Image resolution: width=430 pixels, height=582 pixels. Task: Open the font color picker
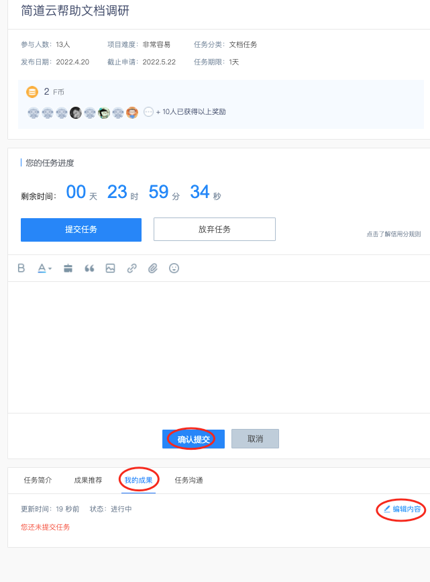pyautogui.click(x=44, y=268)
